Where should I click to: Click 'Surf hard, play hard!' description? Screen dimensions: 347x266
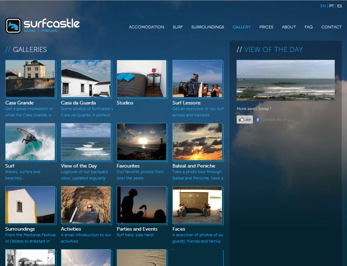coord(135,235)
